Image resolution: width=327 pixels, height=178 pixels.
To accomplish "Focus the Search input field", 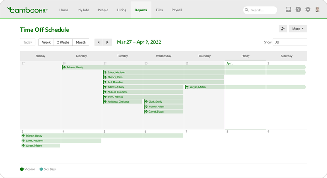I will tap(260, 10).
